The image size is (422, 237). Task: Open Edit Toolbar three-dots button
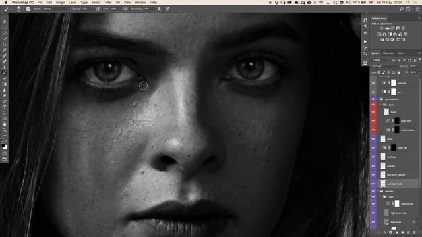pos(5,136)
